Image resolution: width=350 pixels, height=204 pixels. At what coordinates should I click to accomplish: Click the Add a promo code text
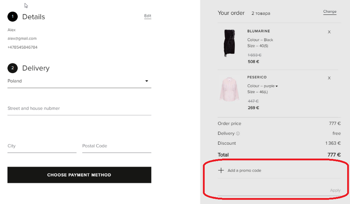point(244,171)
